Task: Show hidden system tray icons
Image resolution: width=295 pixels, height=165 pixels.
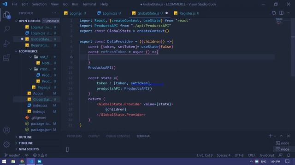Action: [x=251, y=161]
